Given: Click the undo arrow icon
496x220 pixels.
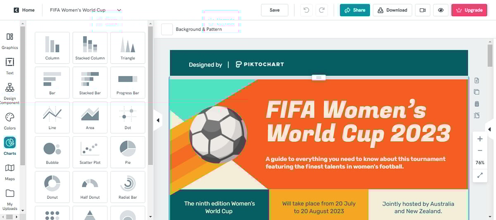Looking at the screenshot, I should (306, 10).
